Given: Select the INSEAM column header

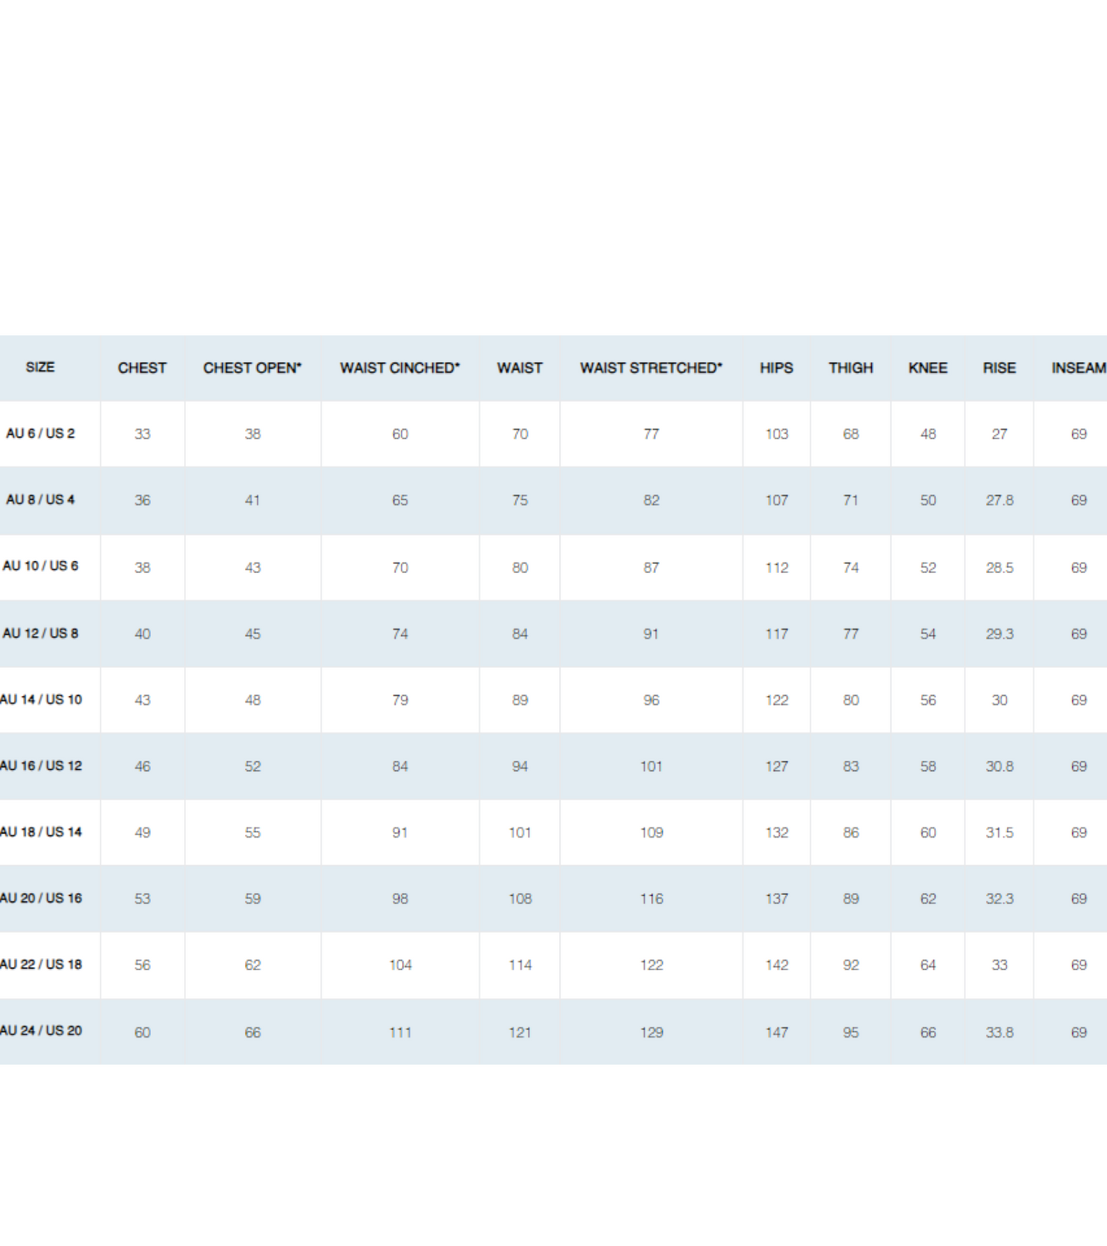Looking at the screenshot, I should pos(1079,368).
